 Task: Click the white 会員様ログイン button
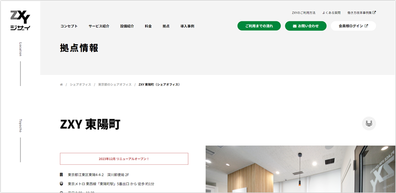(353, 26)
